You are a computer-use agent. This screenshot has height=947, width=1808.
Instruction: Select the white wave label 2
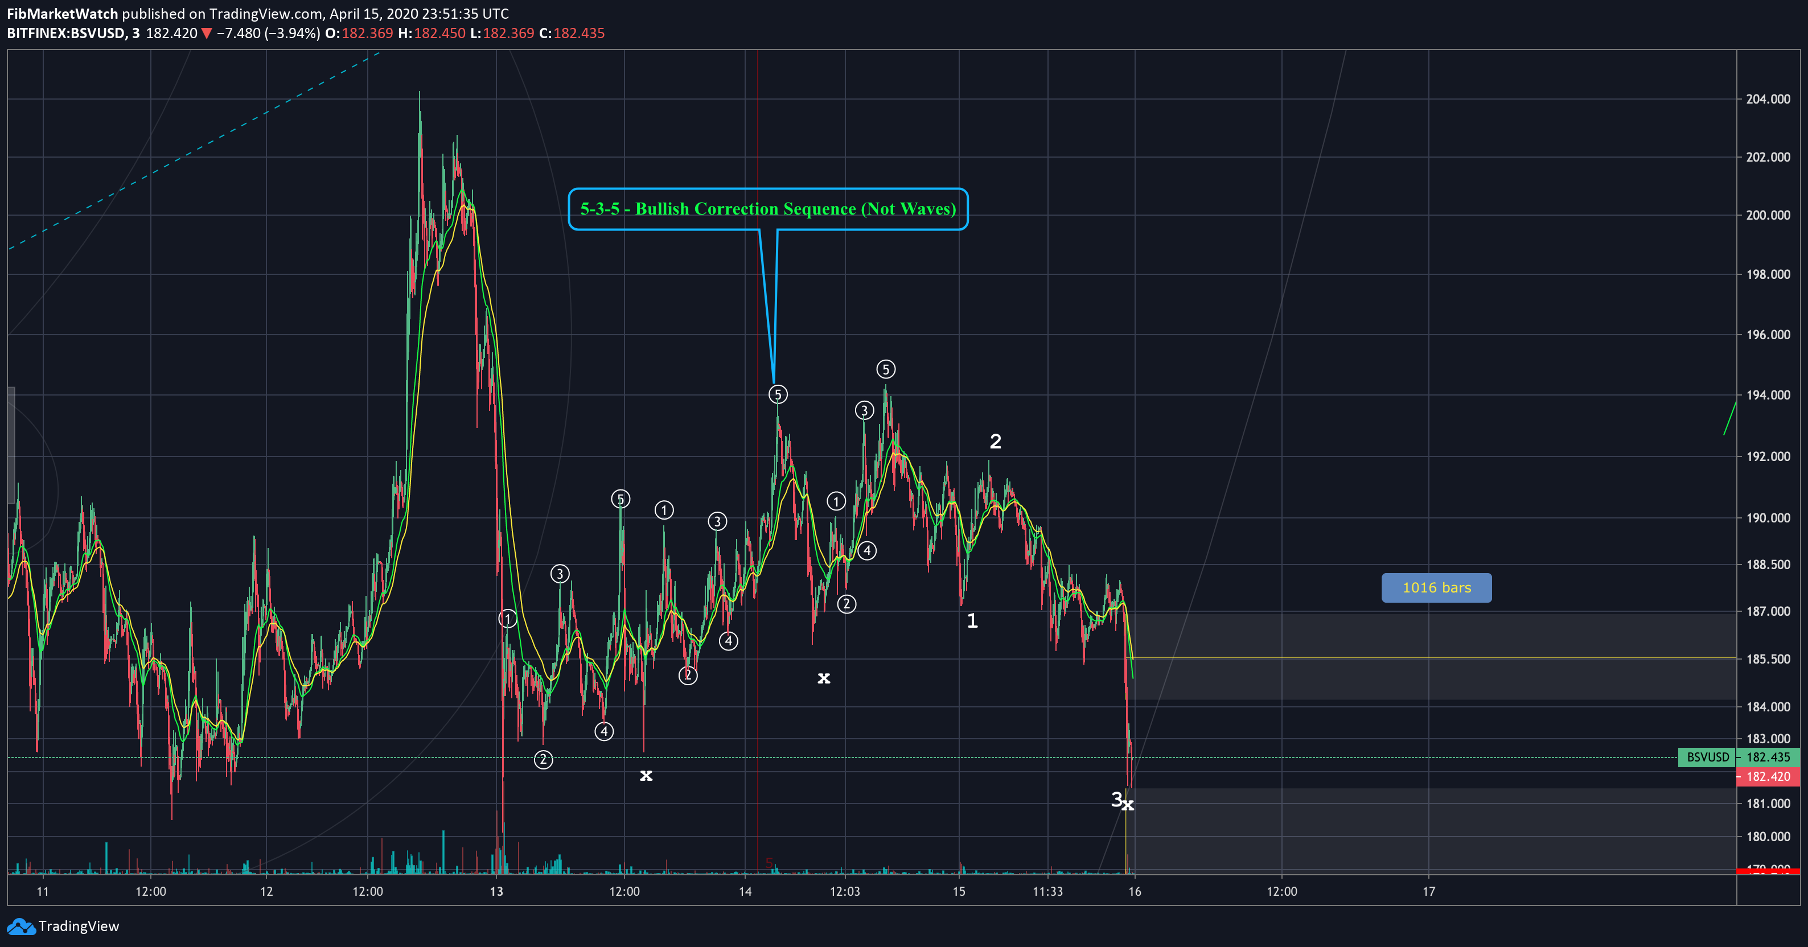point(995,441)
